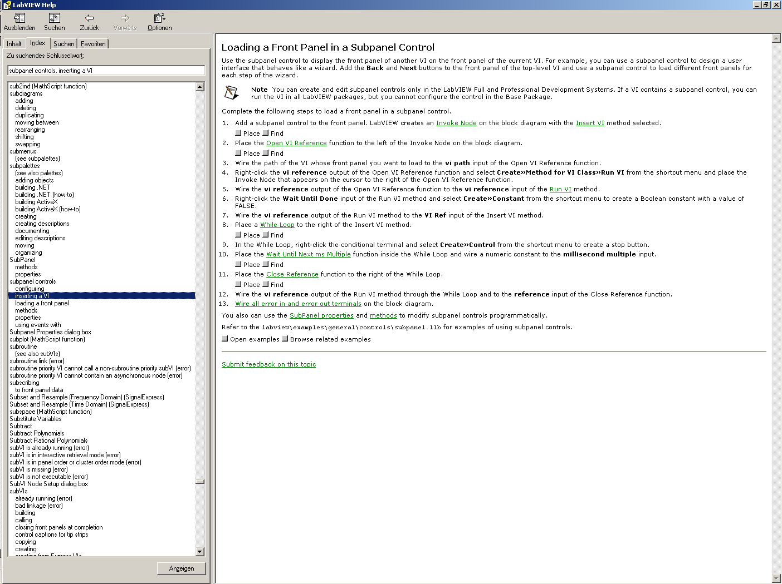This screenshot has width=782, height=584.
Task: Click the topic pane scroll up arrow
Action: (776, 38)
